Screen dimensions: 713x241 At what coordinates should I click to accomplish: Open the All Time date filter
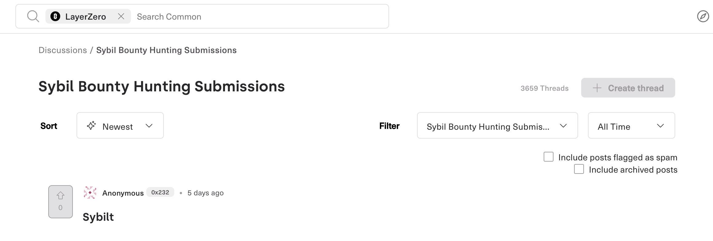point(631,125)
